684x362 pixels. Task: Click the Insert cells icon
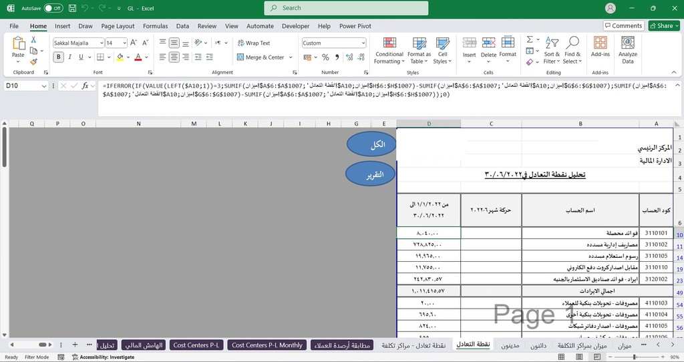click(x=470, y=43)
